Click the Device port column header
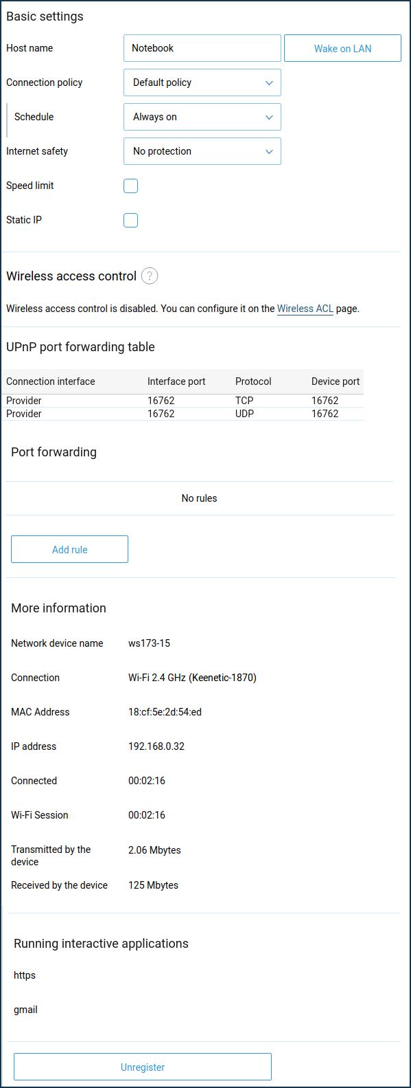 click(336, 381)
